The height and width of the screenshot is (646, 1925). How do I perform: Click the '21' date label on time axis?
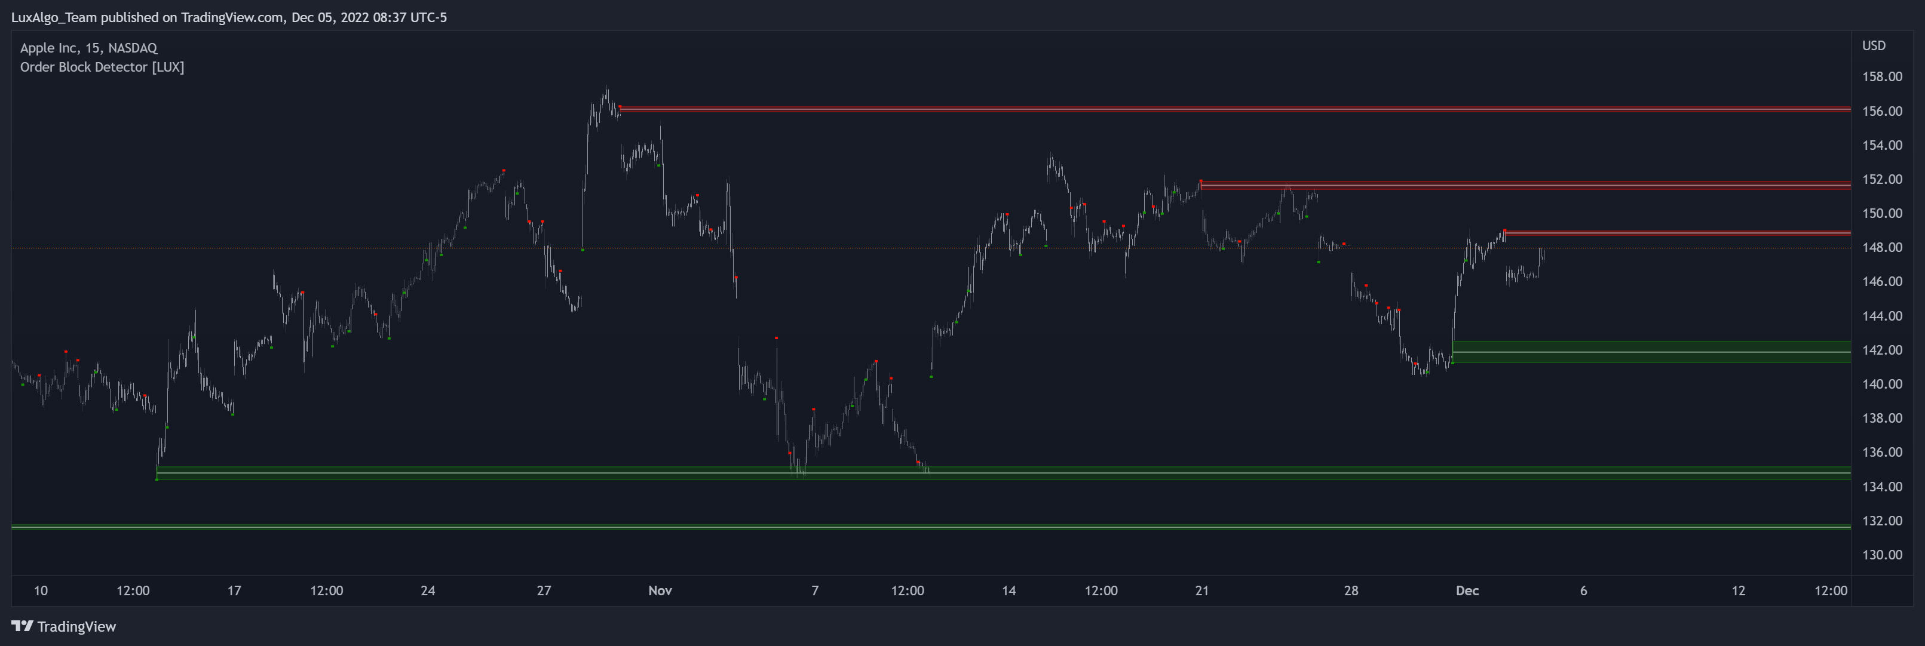[x=1201, y=590]
